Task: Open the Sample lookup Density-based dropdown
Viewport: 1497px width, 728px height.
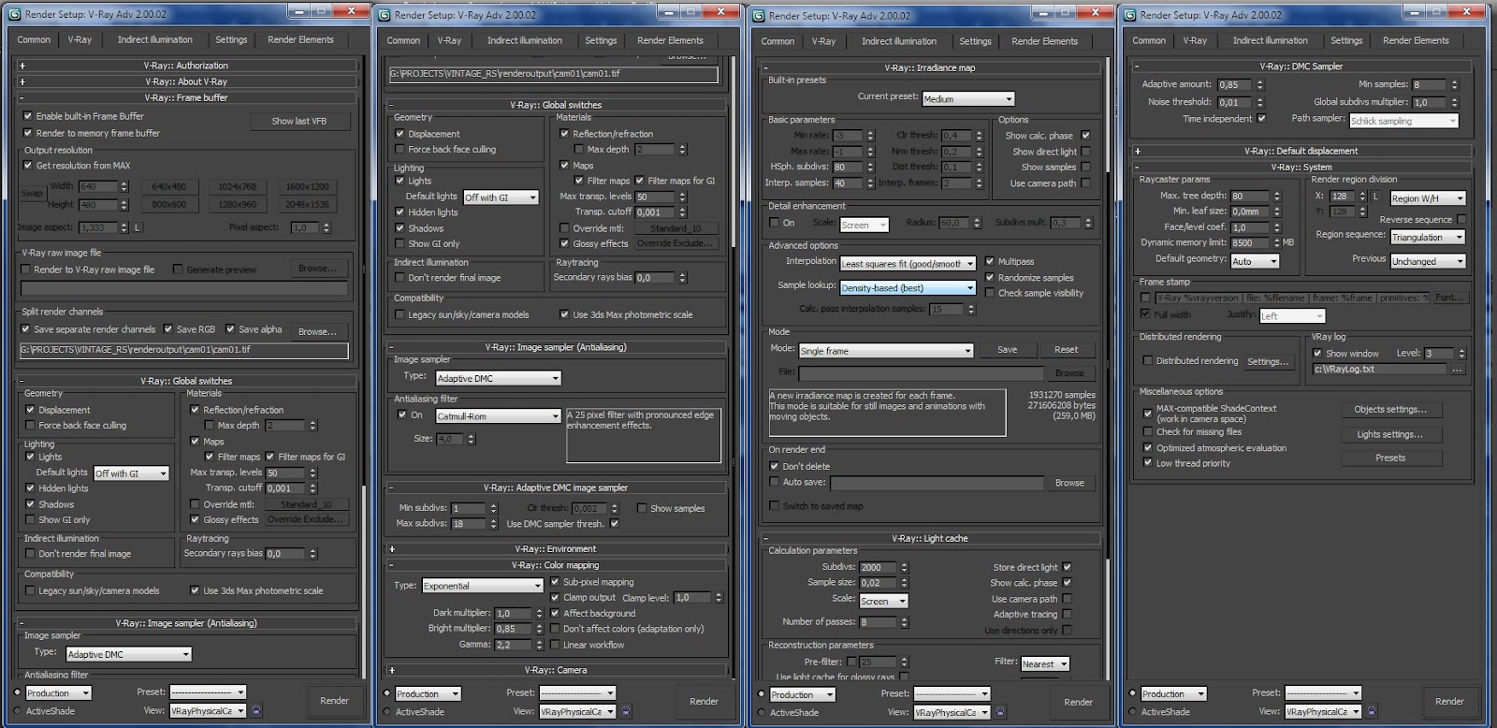Action: (908, 287)
